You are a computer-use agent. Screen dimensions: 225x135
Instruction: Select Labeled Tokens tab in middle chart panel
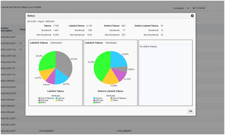(94, 43)
